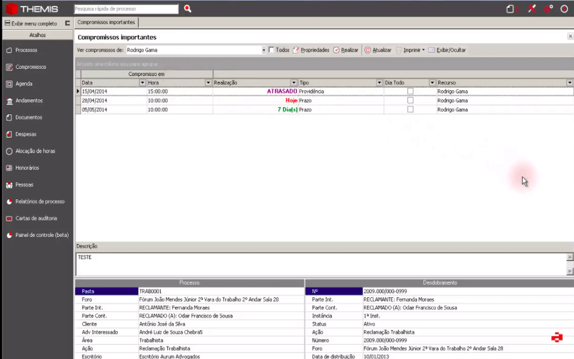574x359 pixels.
Task: Click the circular help icon at far right
Action: [x=564, y=9]
